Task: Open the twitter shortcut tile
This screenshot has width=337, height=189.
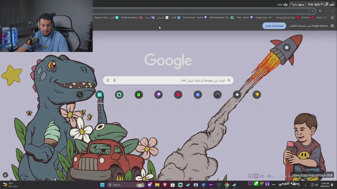Action: [80, 98]
